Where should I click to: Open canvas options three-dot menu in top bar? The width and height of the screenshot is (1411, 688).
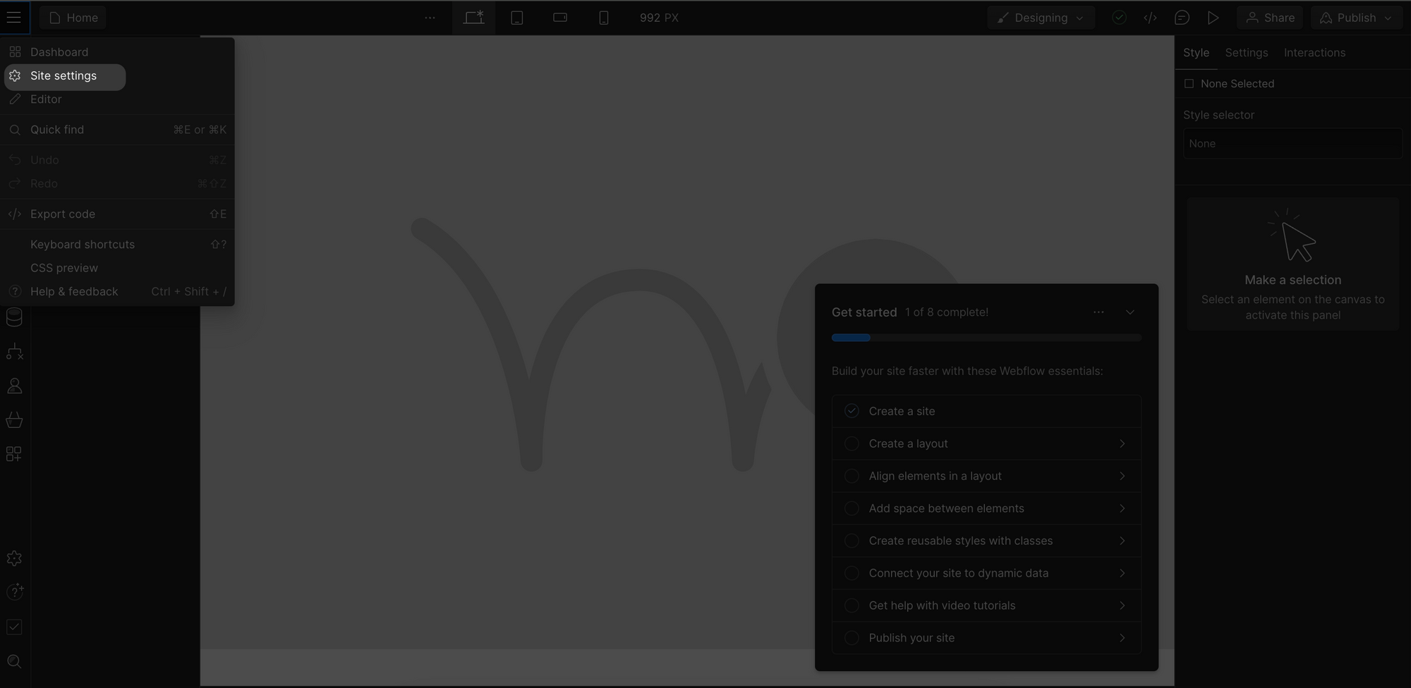pyautogui.click(x=430, y=18)
